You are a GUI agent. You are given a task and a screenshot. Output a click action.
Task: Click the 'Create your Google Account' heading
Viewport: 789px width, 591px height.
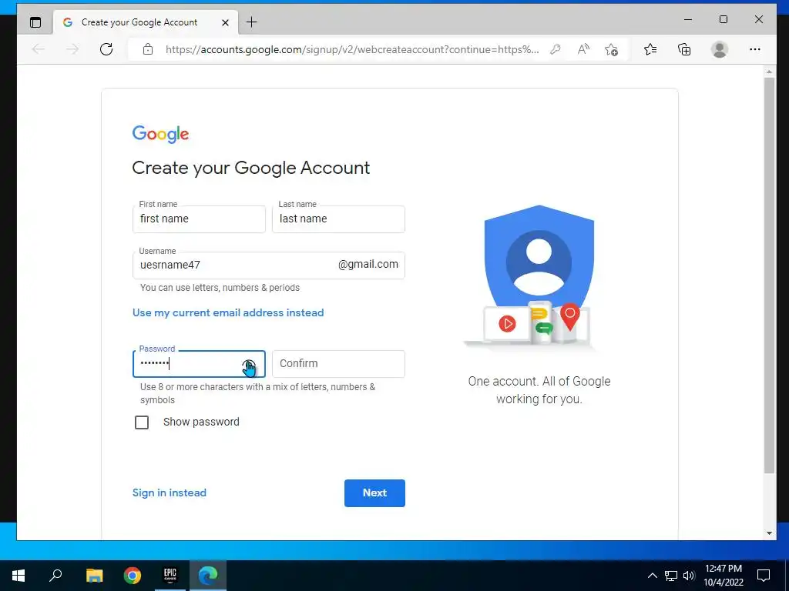[250, 168]
